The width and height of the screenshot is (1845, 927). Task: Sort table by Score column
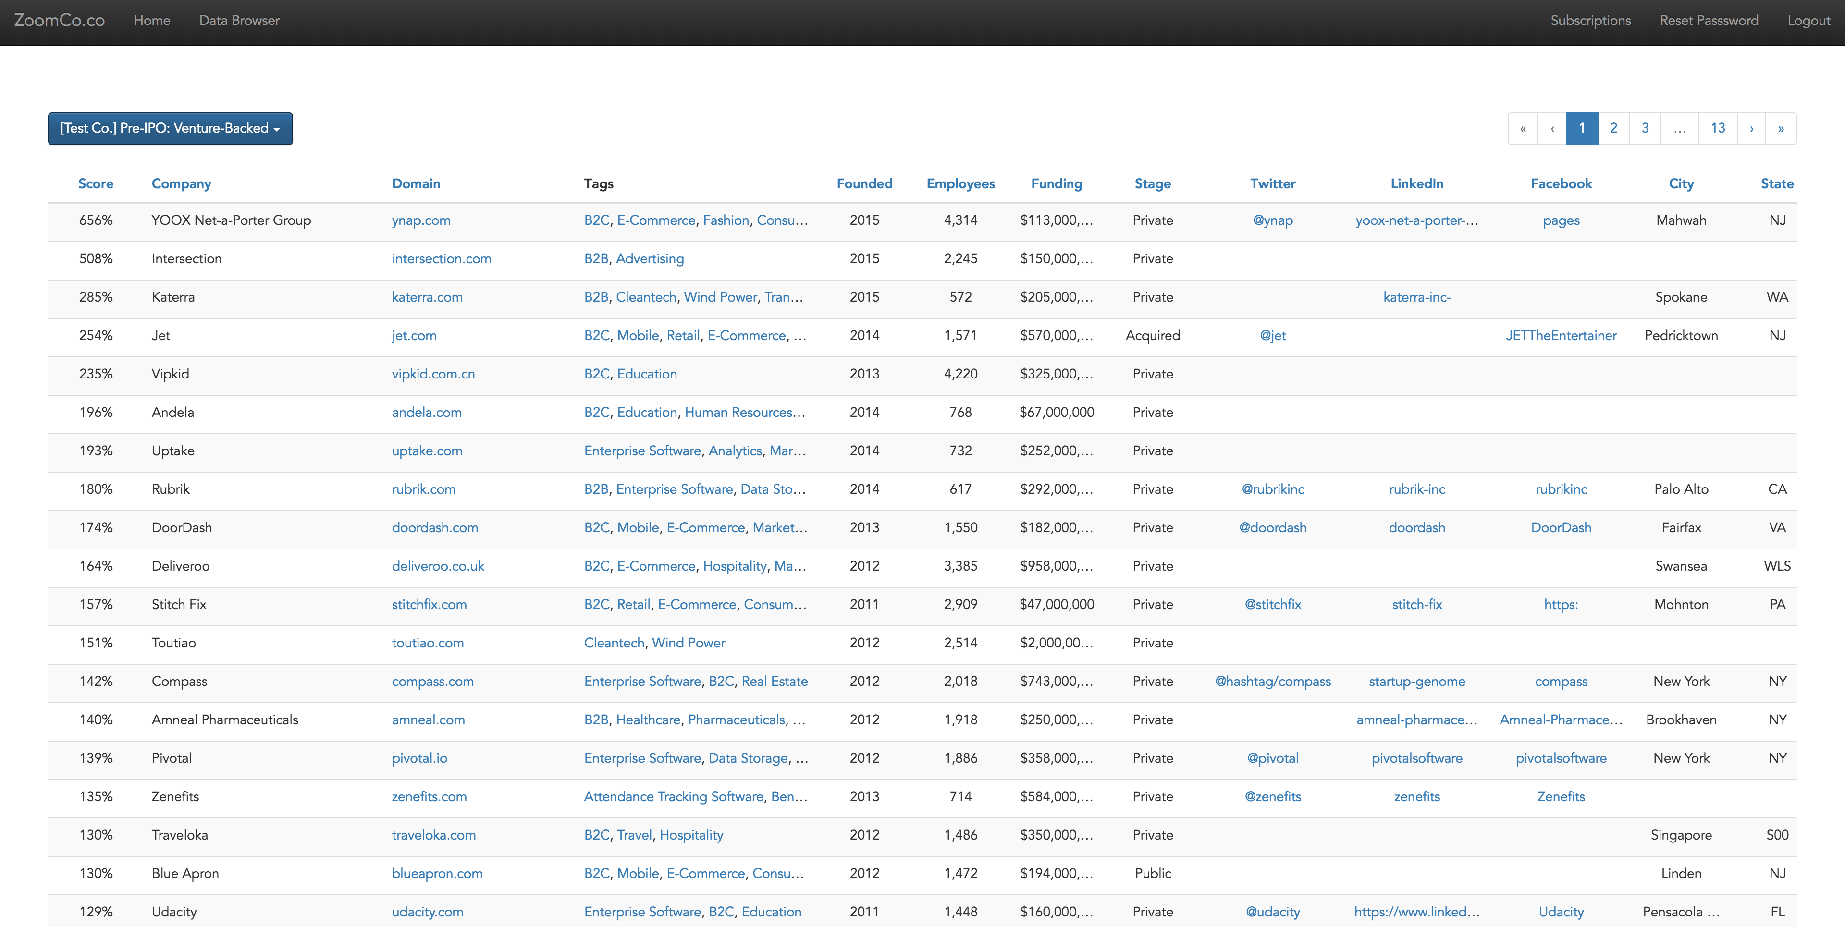coord(96,184)
